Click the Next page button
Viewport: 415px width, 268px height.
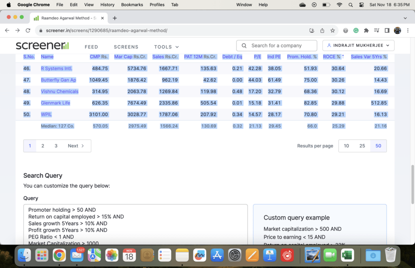[76, 146]
